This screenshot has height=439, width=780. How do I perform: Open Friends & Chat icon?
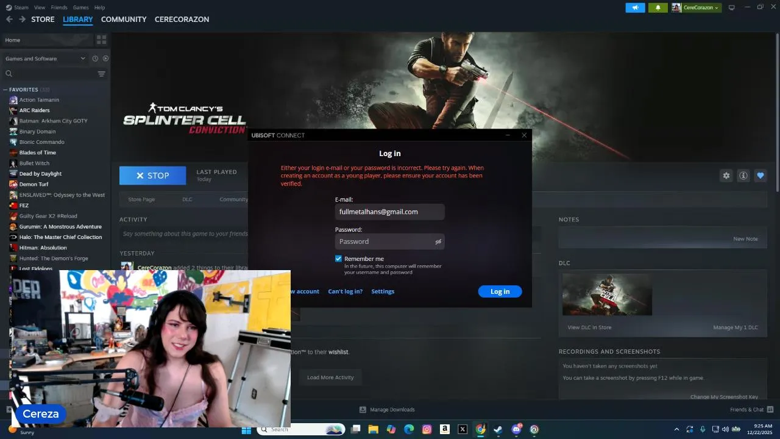click(x=770, y=410)
